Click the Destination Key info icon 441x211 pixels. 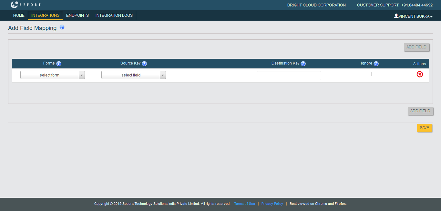click(x=303, y=64)
